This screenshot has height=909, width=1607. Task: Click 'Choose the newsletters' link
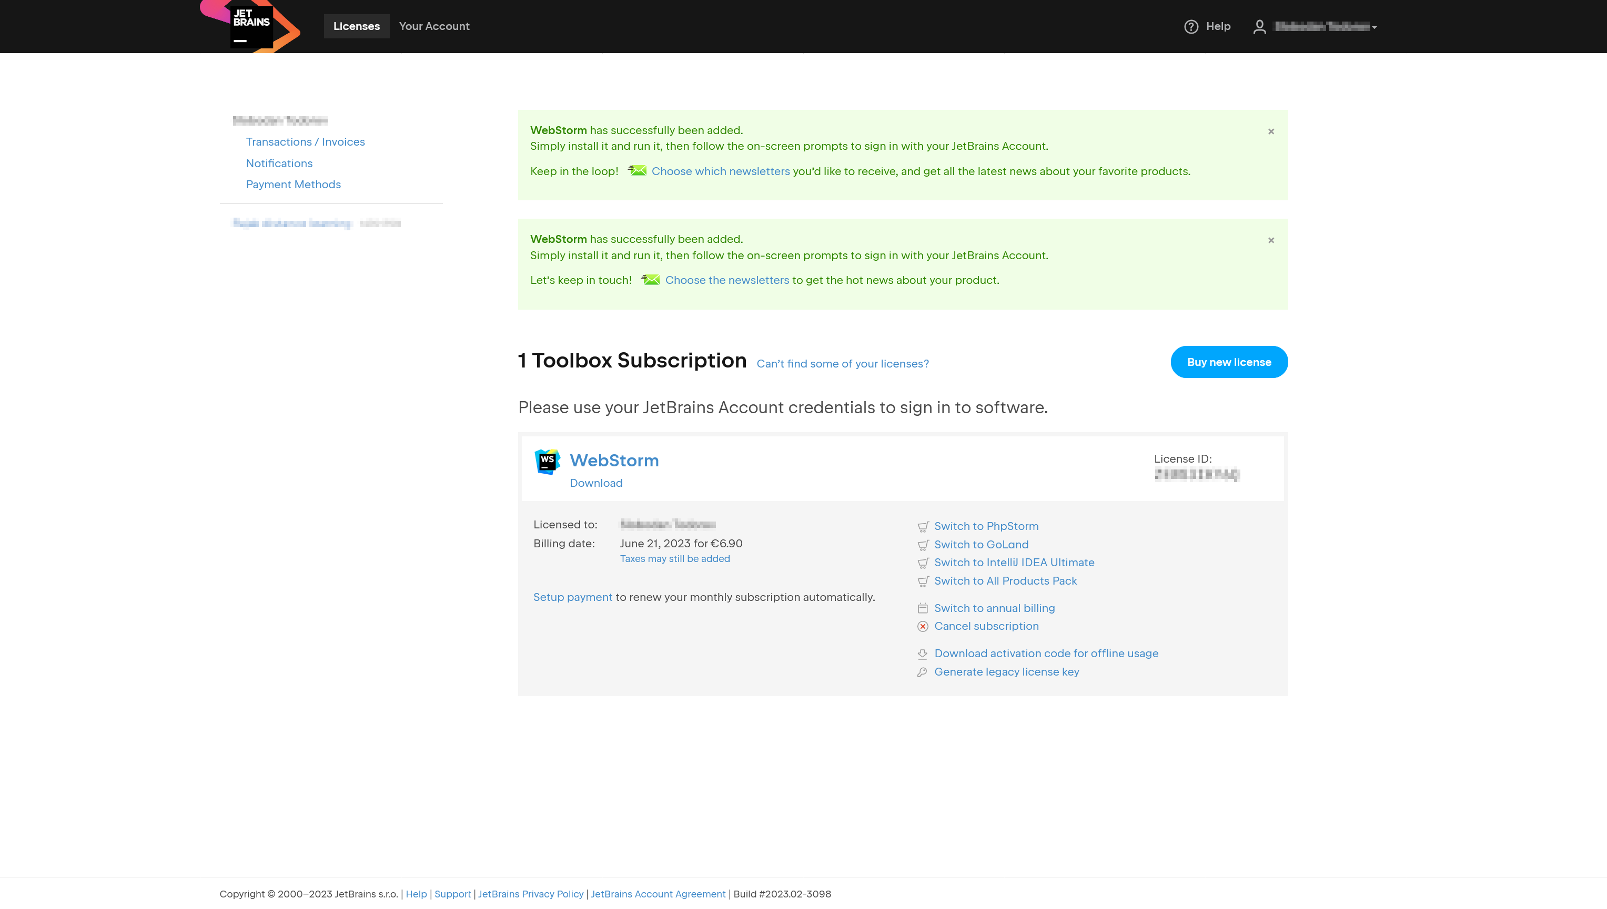726,280
